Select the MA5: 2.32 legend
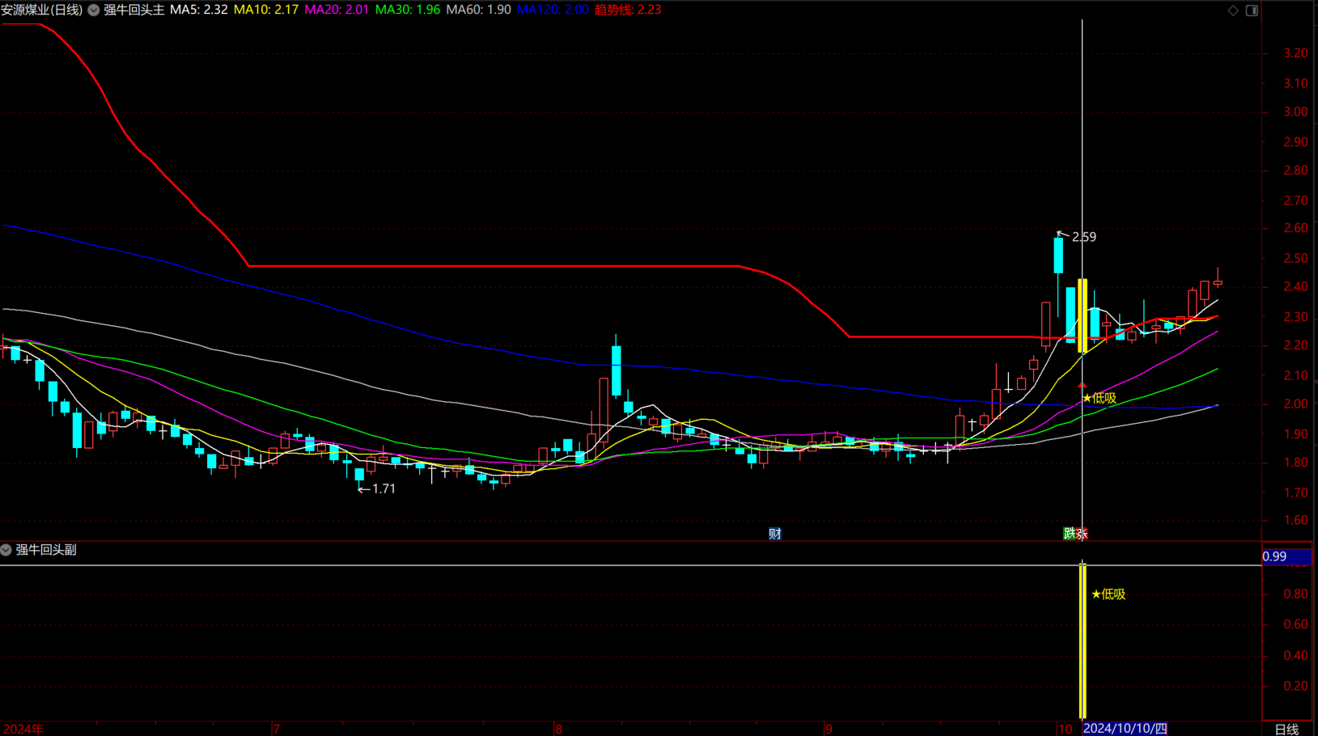 [198, 11]
